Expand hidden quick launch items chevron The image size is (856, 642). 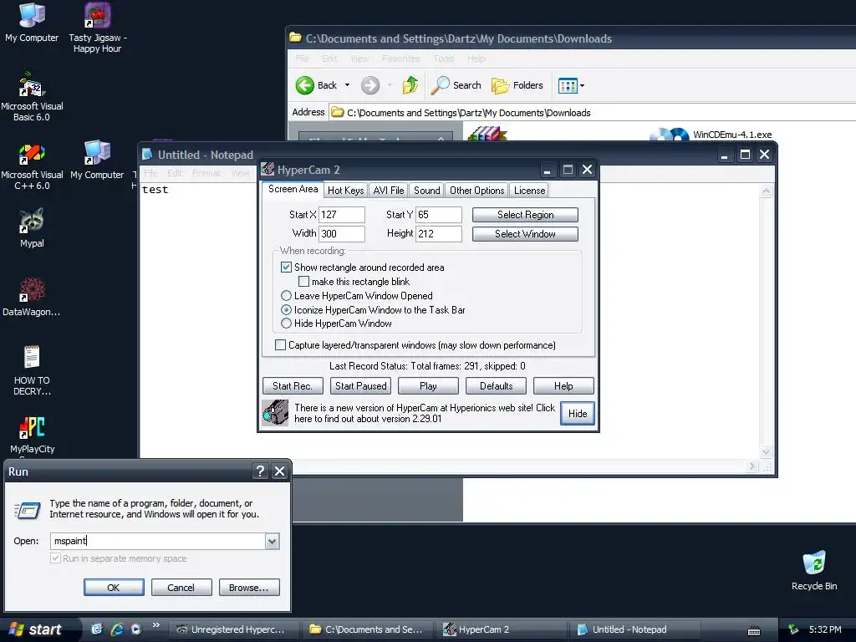(156, 625)
